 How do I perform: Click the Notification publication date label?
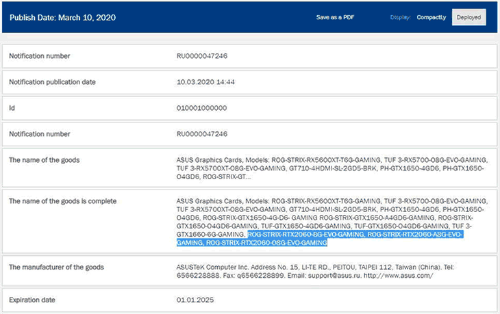pyautogui.click(x=52, y=82)
